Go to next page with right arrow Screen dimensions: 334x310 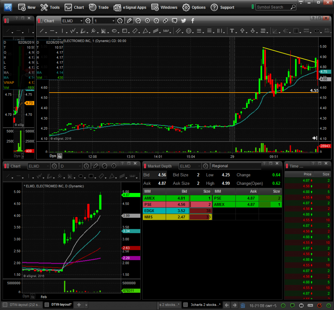[x=235, y=305]
